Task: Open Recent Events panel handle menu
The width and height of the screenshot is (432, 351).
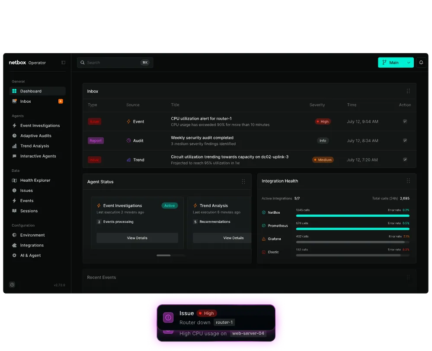Action: click(x=408, y=277)
